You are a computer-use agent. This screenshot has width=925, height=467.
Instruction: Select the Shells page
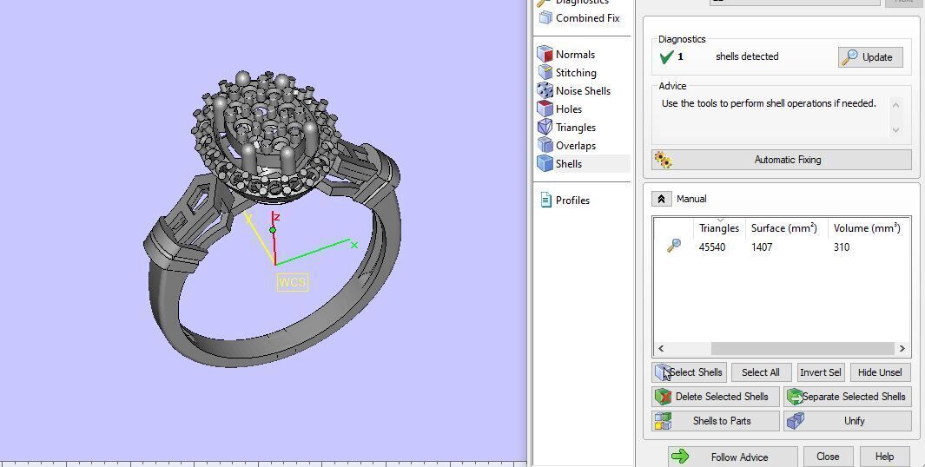click(569, 164)
